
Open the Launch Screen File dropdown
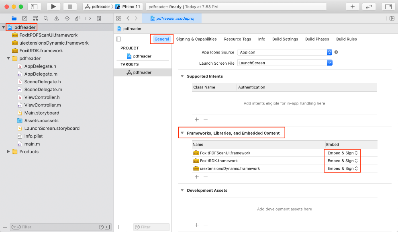(329, 63)
